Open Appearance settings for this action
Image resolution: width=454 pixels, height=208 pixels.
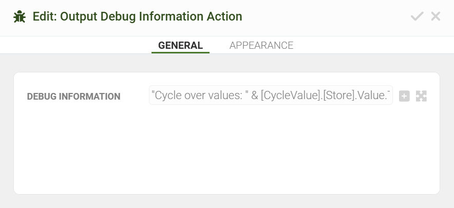click(x=261, y=45)
